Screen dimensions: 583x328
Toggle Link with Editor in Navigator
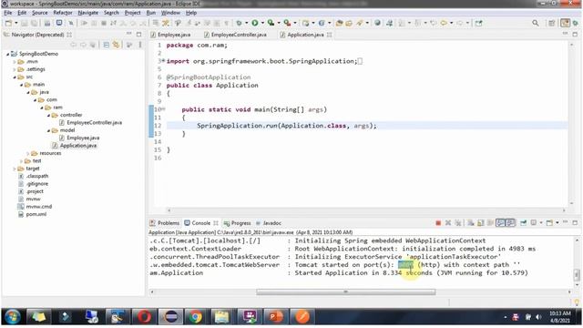tap(117, 45)
